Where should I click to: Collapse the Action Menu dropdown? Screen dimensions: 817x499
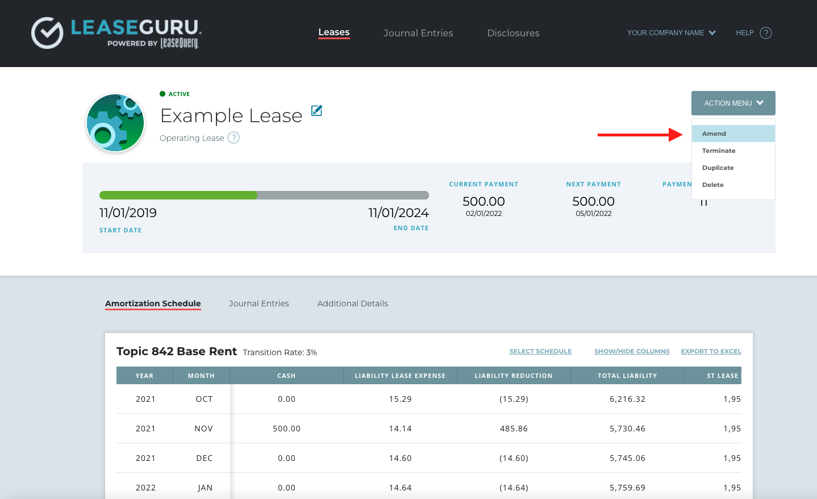pyautogui.click(x=733, y=103)
